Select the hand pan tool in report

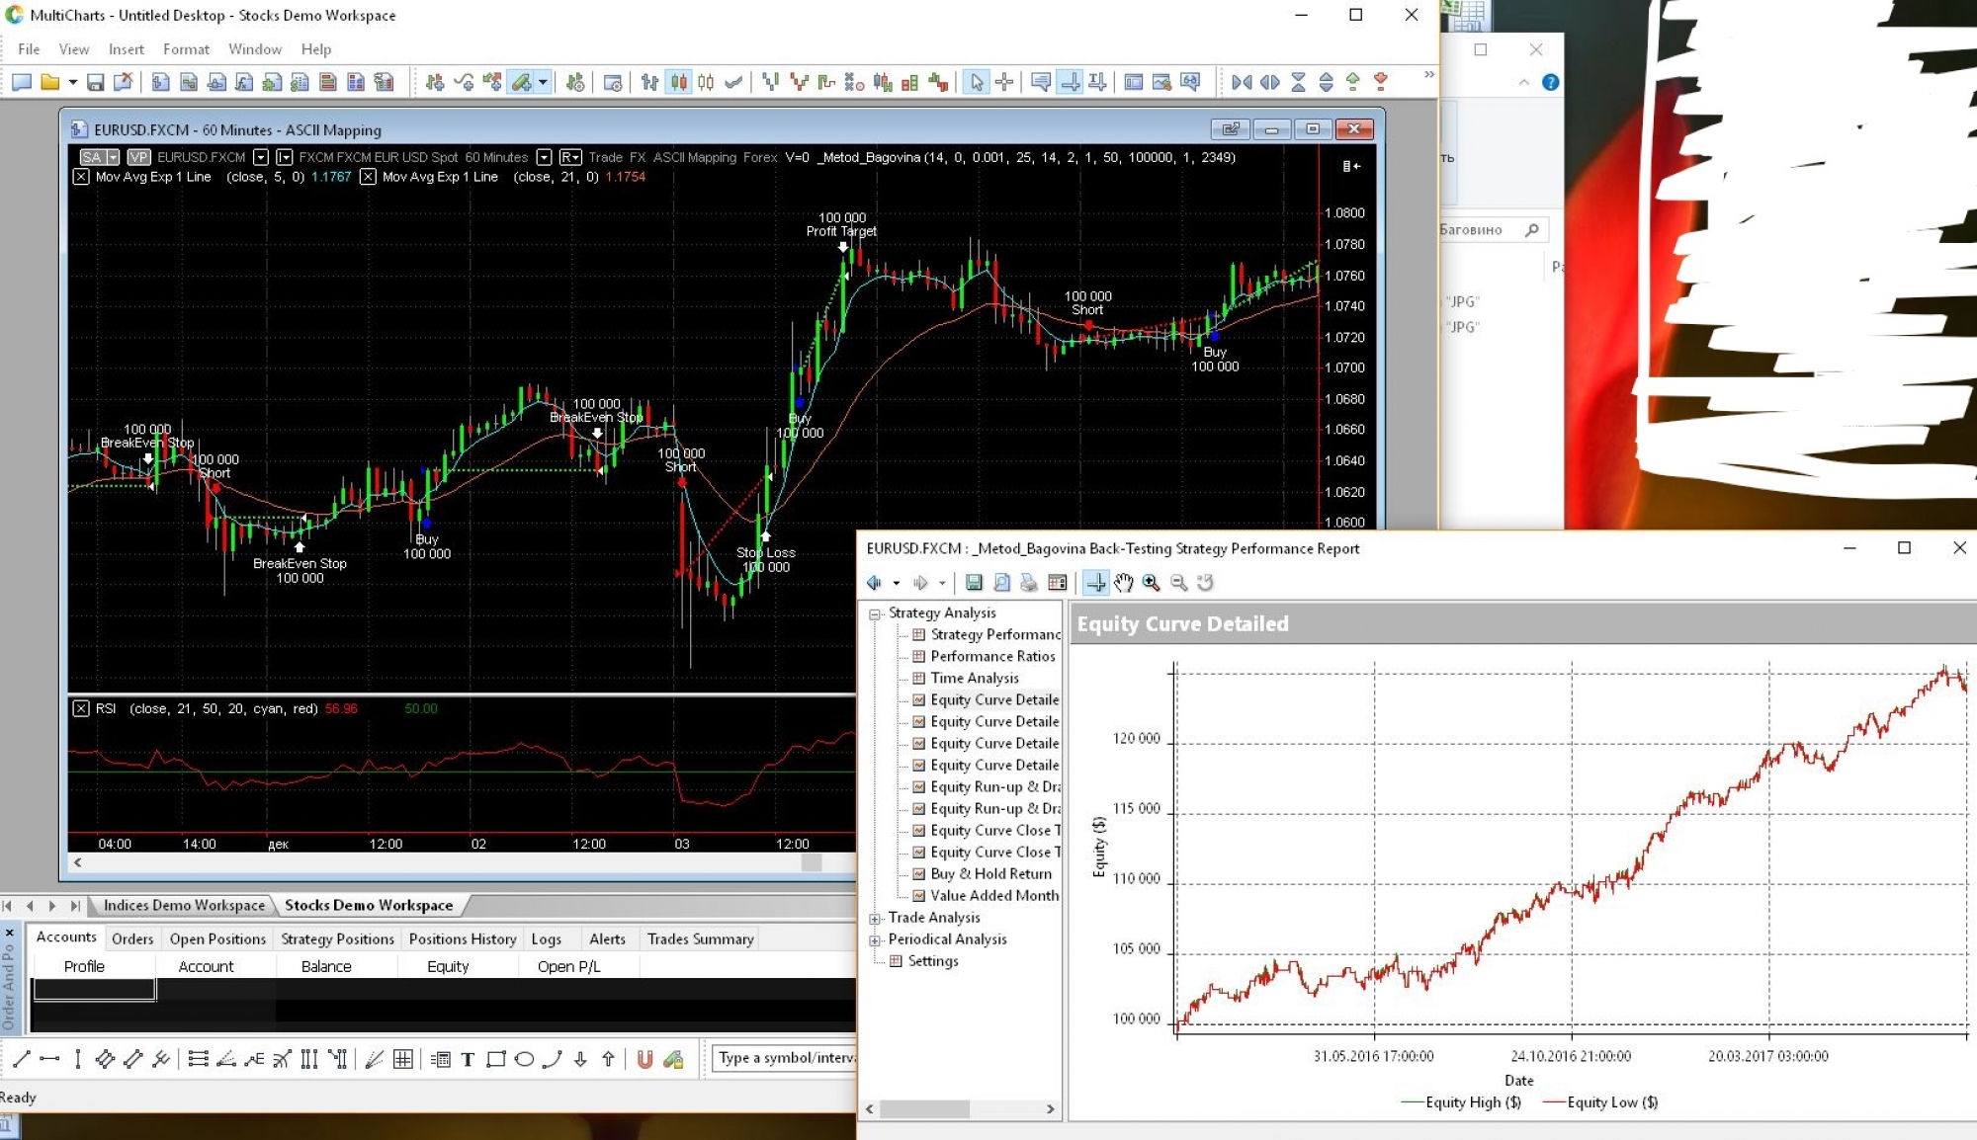pyautogui.click(x=1123, y=583)
